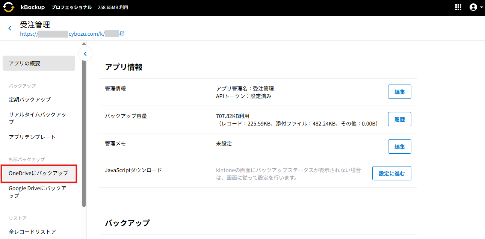Open アプリテンプレート in the sidebar
This screenshot has height=239, width=485.
point(32,137)
